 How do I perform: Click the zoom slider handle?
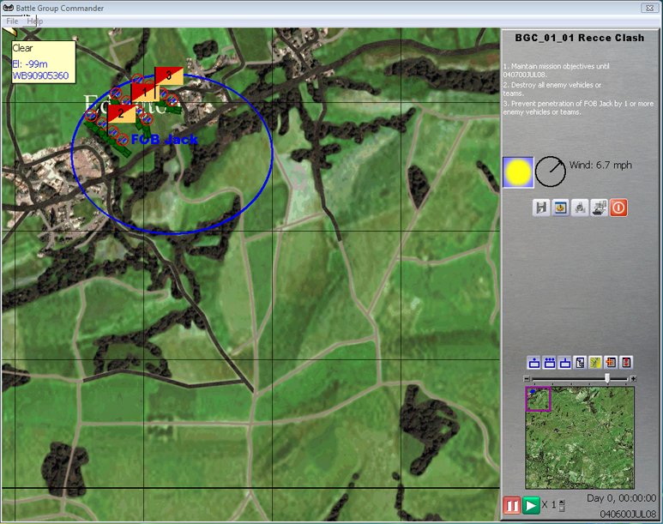(607, 378)
